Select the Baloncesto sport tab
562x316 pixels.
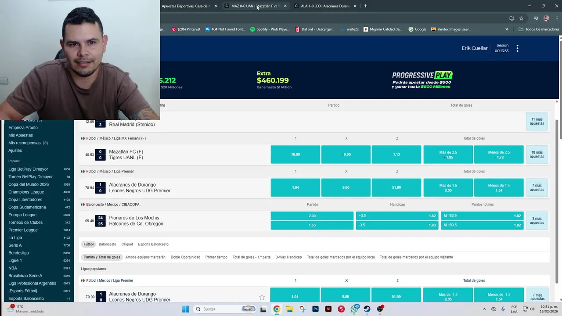click(107, 244)
